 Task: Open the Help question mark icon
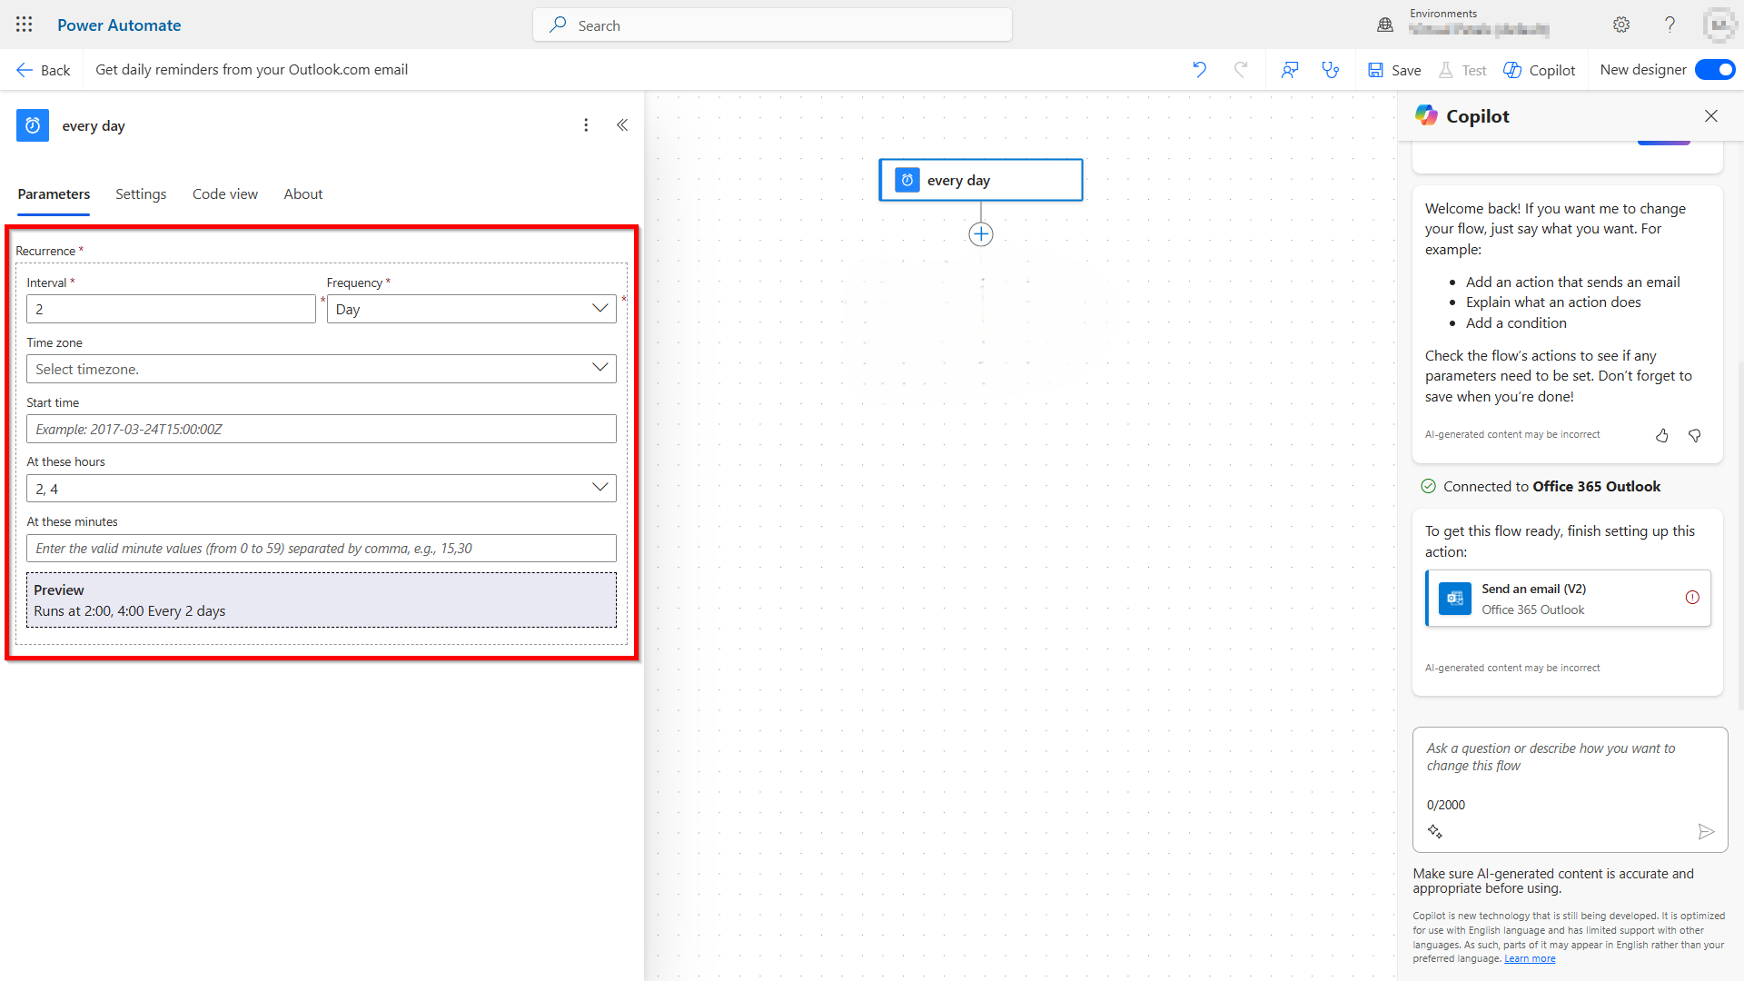tap(1670, 25)
